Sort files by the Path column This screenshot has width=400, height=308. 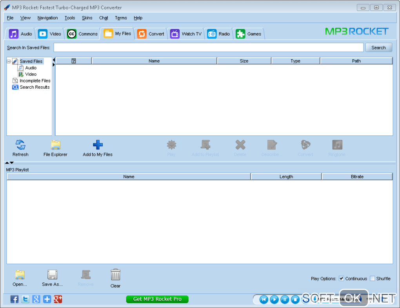tap(356, 61)
